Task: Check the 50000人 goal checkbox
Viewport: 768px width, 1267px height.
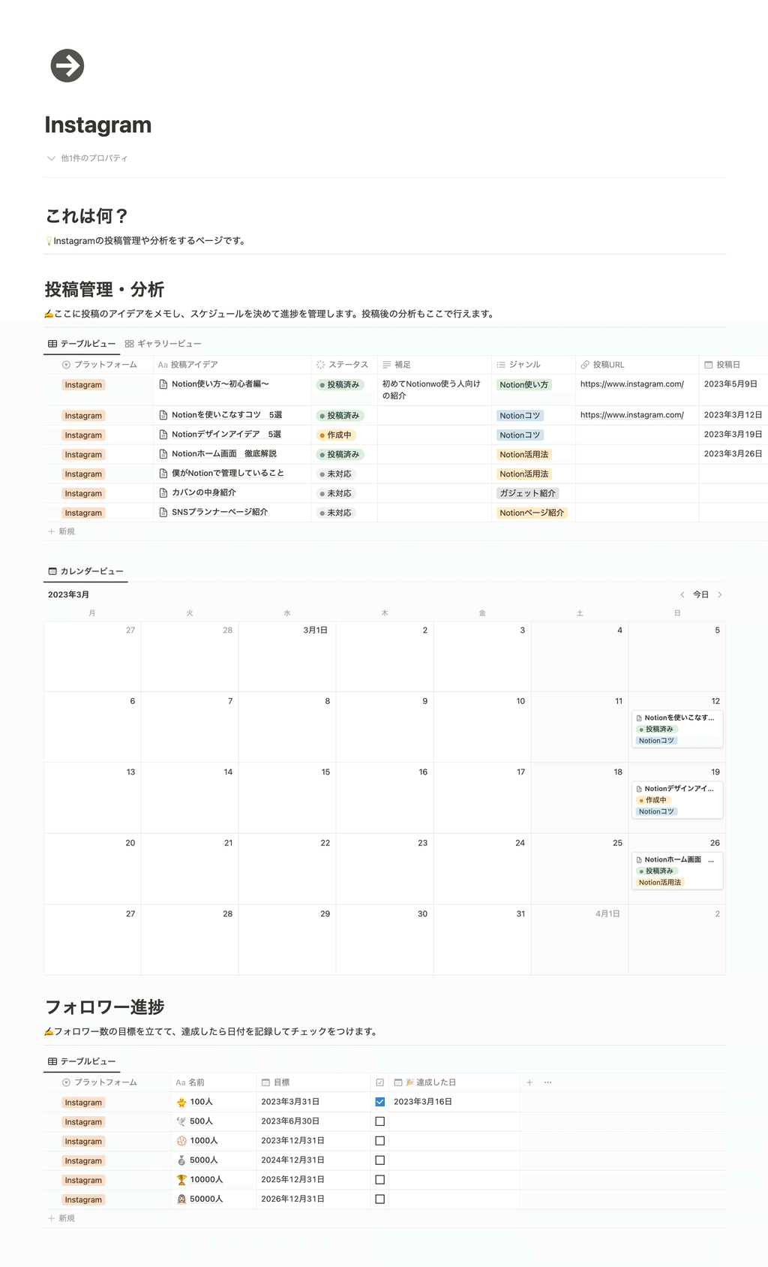Action: click(380, 1199)
